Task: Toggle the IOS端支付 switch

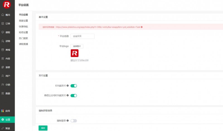Action: click(x=74, y=86)
